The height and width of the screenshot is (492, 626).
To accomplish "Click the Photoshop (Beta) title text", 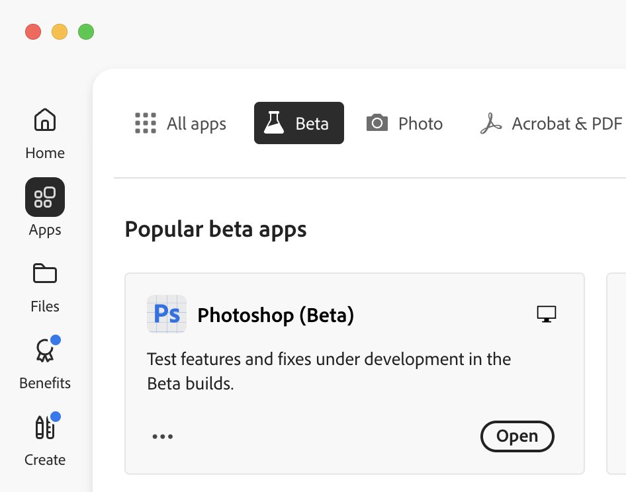I will (x=275, y=315).
